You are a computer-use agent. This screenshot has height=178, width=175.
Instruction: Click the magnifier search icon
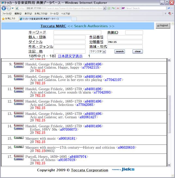point(169,8)
